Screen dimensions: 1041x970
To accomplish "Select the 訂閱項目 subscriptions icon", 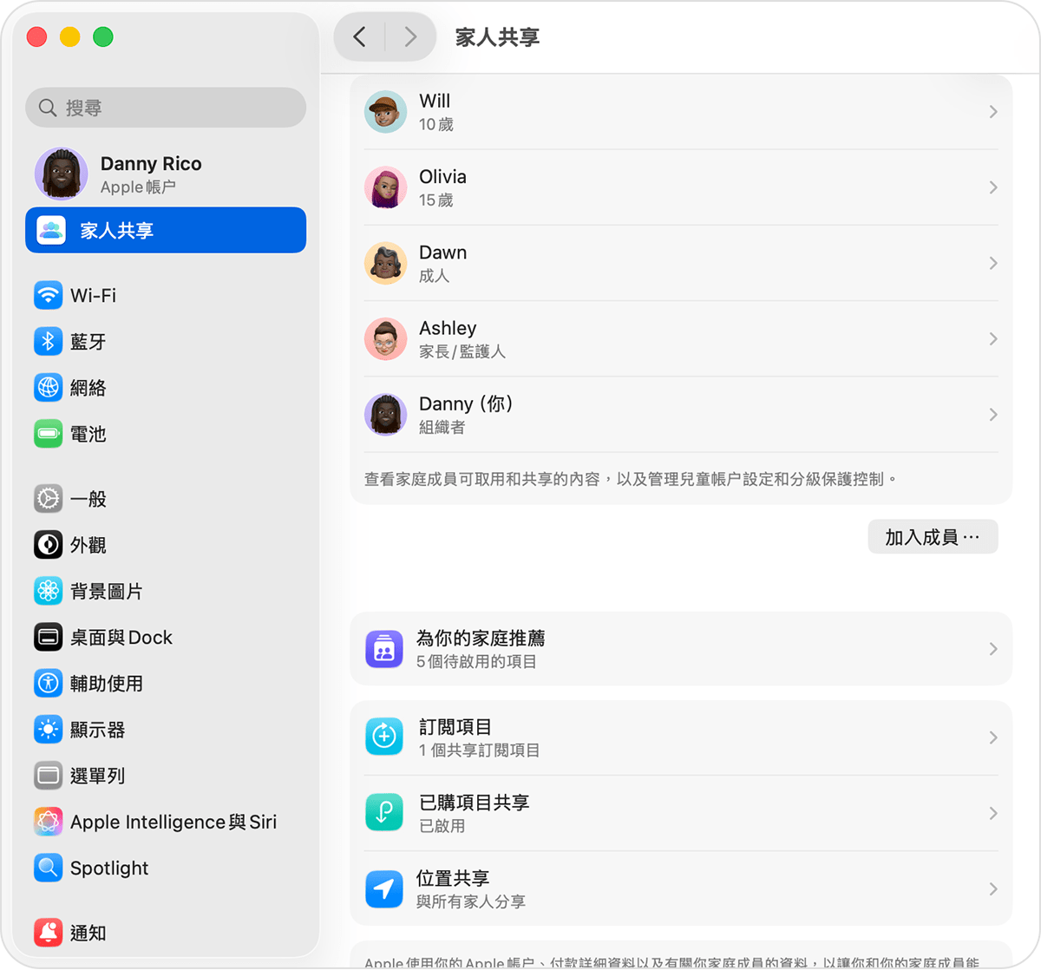I will (384, 737).
